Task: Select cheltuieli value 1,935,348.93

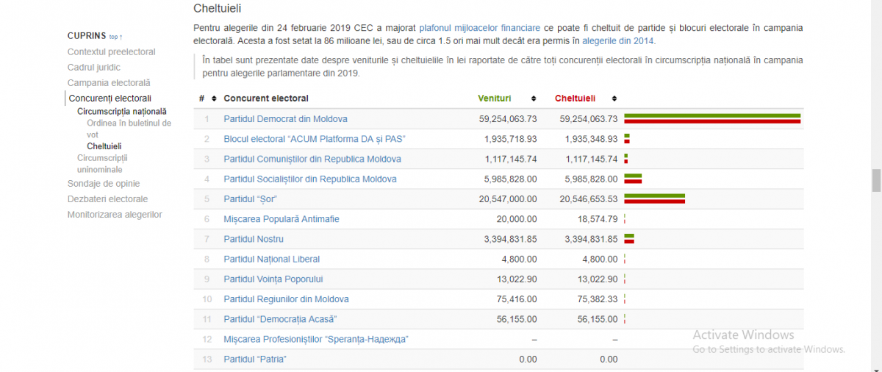Action: pos(592,139)
